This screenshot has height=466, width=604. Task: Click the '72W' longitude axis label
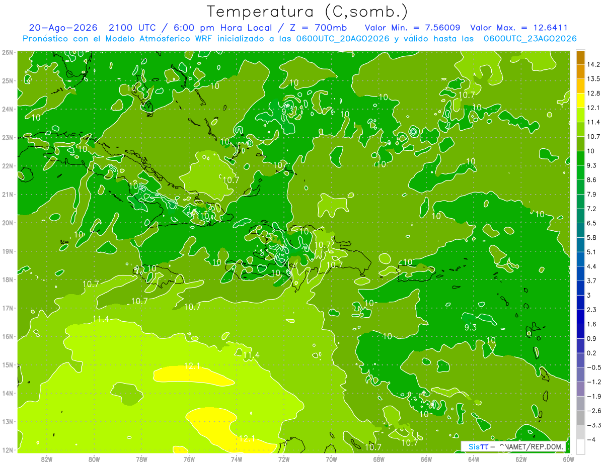284,459
